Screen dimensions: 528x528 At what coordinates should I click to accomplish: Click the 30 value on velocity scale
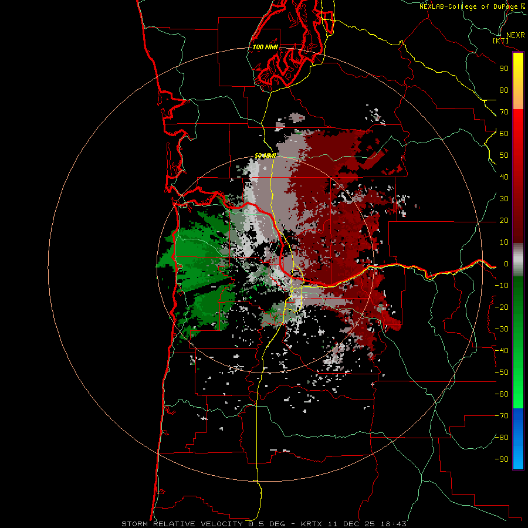tap(504, 199)
